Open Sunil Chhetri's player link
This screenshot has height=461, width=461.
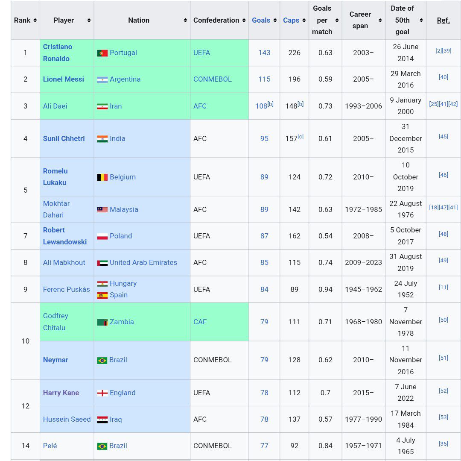(64, 138)
